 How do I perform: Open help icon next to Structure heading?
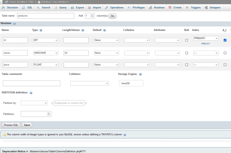click(x=14, y=24)
